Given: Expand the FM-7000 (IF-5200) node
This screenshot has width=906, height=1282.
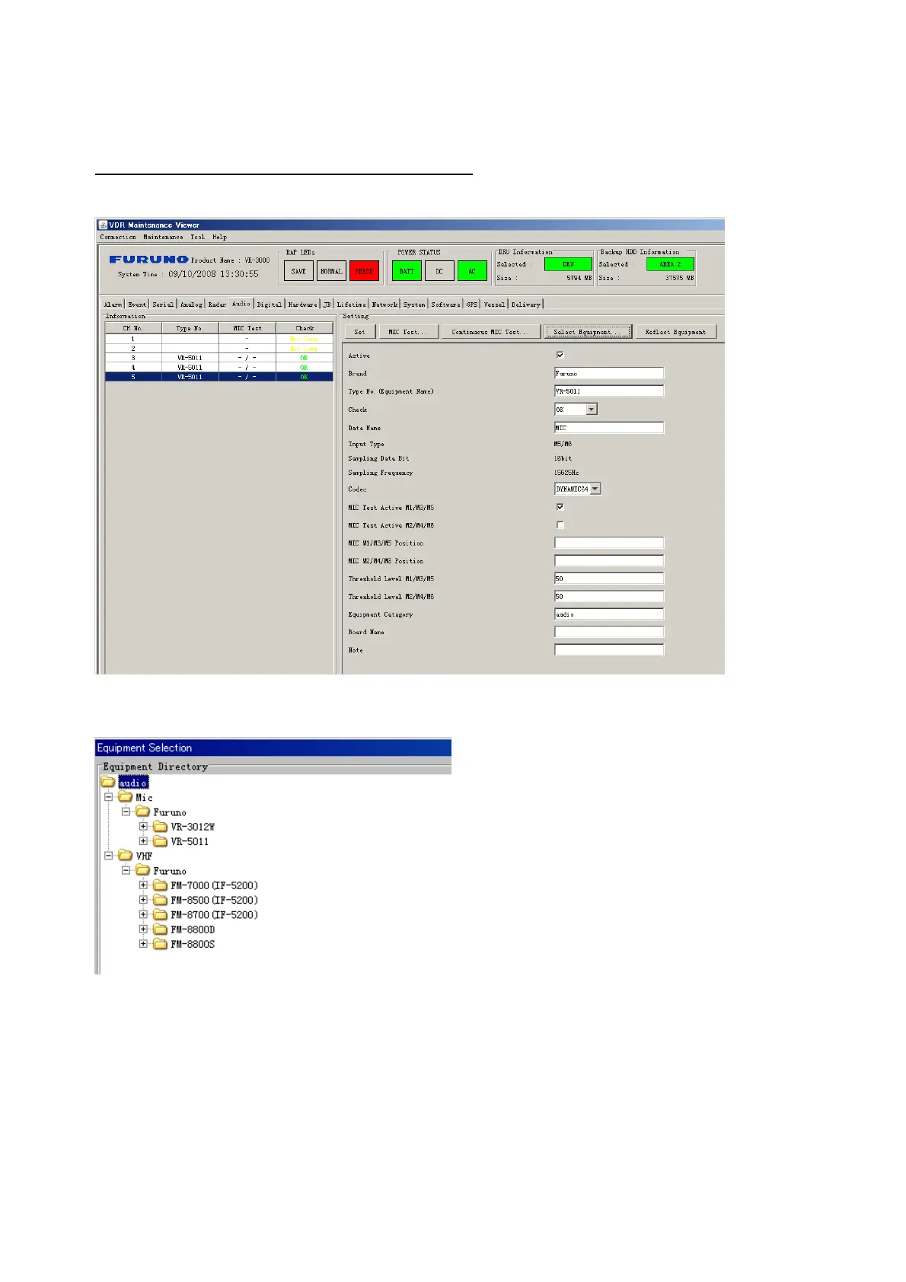Looking at the screenshot, I should (x=143, y=885).
